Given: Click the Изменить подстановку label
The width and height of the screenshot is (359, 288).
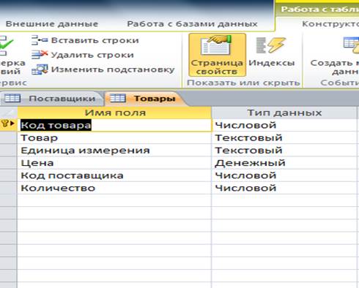Looking at the screenshot, I should [113, 69].
